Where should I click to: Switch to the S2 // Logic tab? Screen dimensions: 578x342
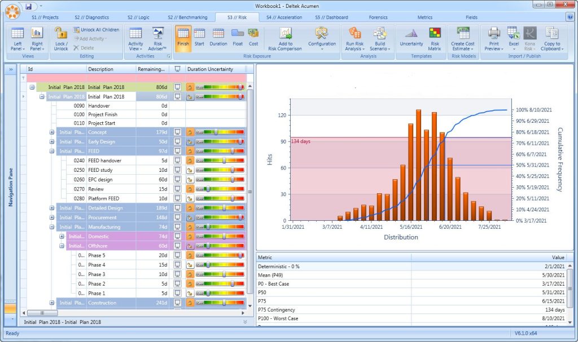139,17
